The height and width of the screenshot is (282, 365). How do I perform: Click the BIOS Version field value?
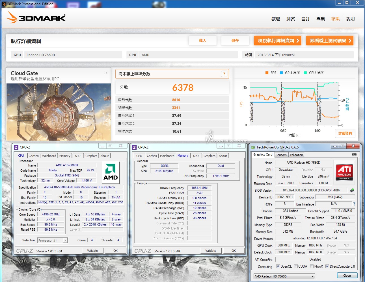311,190
